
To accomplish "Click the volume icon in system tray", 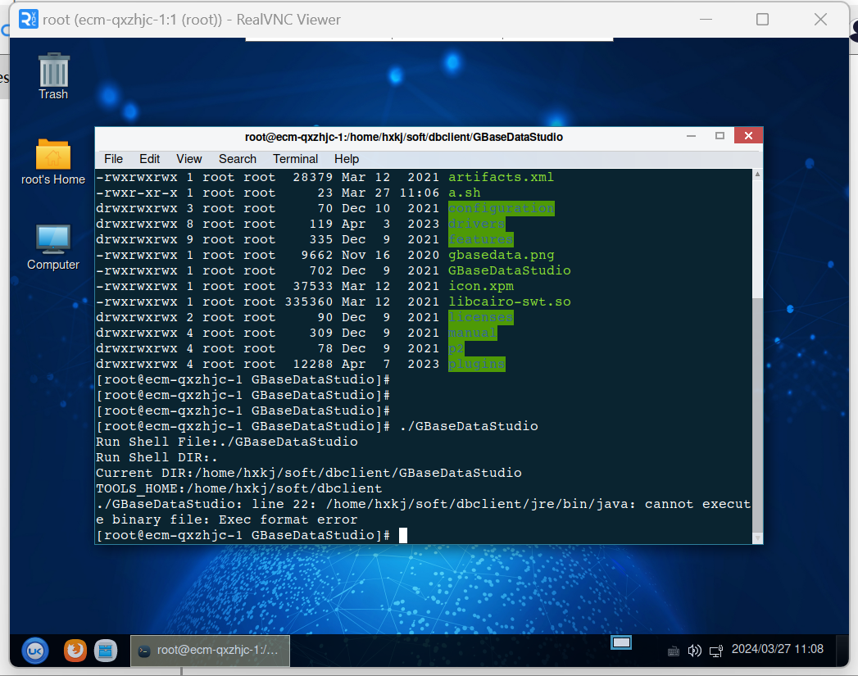I will (x=694, y=651).
